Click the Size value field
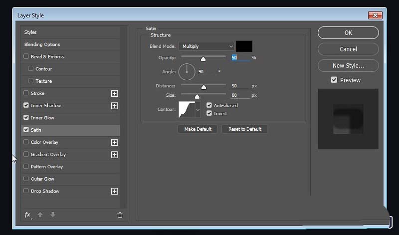This screenshot has width=399, height=235. (240, 95)
